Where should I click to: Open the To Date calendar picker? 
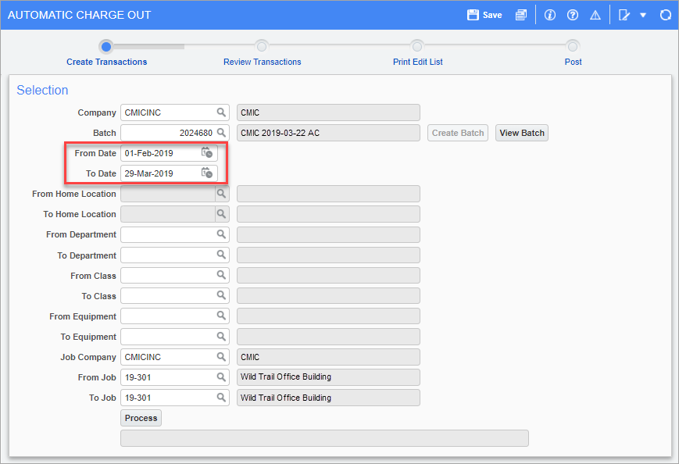coord(207,173)
